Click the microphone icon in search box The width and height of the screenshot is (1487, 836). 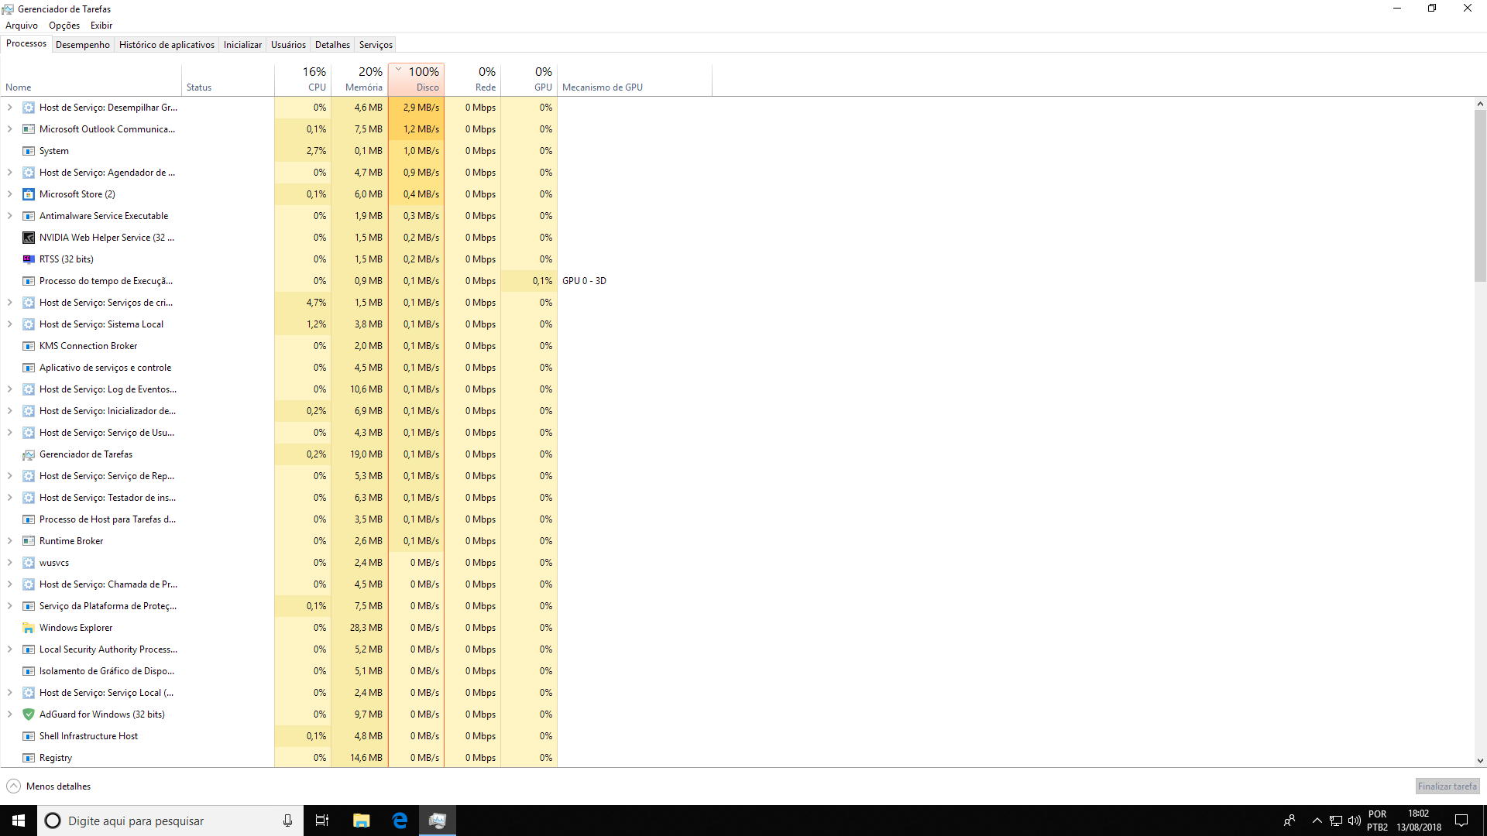click(x=287, y=821)
